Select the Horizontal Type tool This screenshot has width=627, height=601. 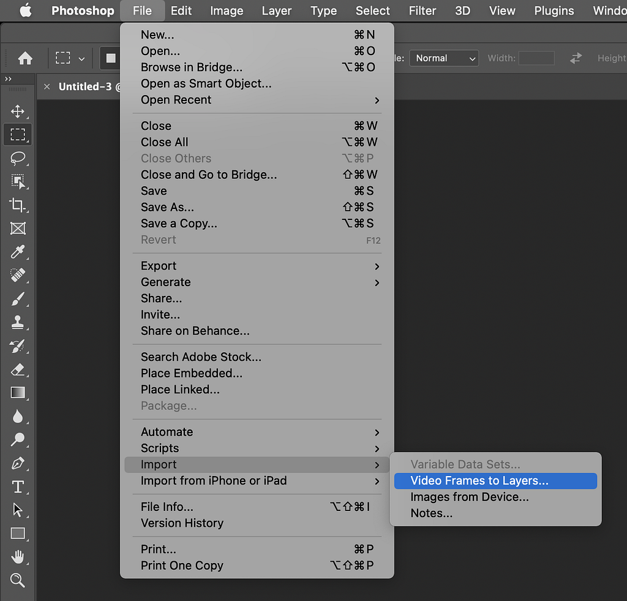tap(18, 486)
